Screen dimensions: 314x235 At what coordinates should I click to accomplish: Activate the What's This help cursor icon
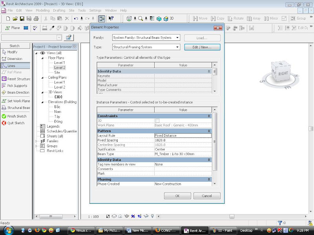111,18
